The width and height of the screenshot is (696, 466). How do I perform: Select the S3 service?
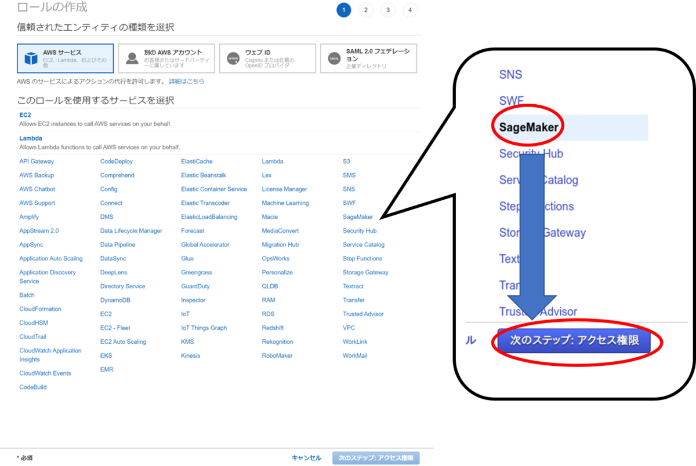coord(348,161)
